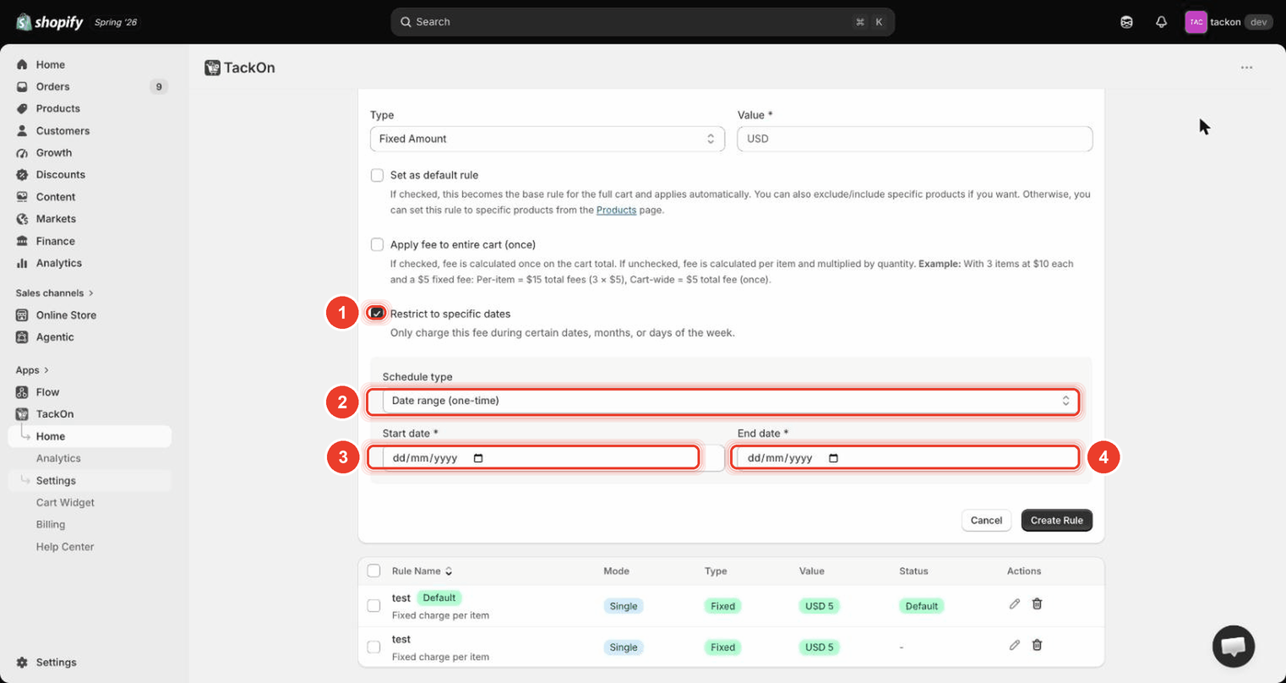Click the Agentic channel icon
This screenshot has height=683, width=1286.
click(x=22, y=337)
